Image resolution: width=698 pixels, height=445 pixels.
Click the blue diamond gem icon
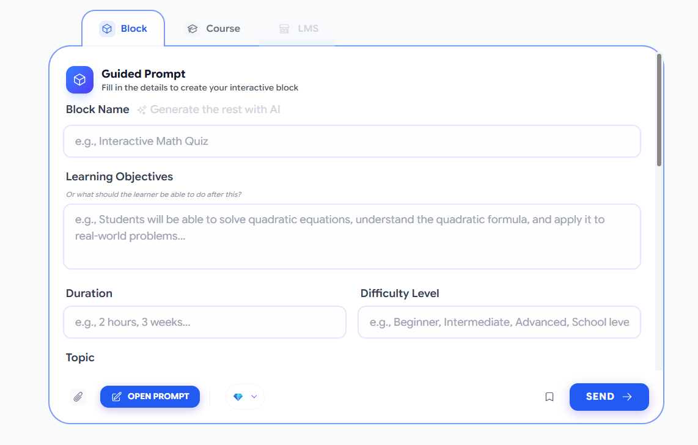pyautogui.click(x=238, y=397)
